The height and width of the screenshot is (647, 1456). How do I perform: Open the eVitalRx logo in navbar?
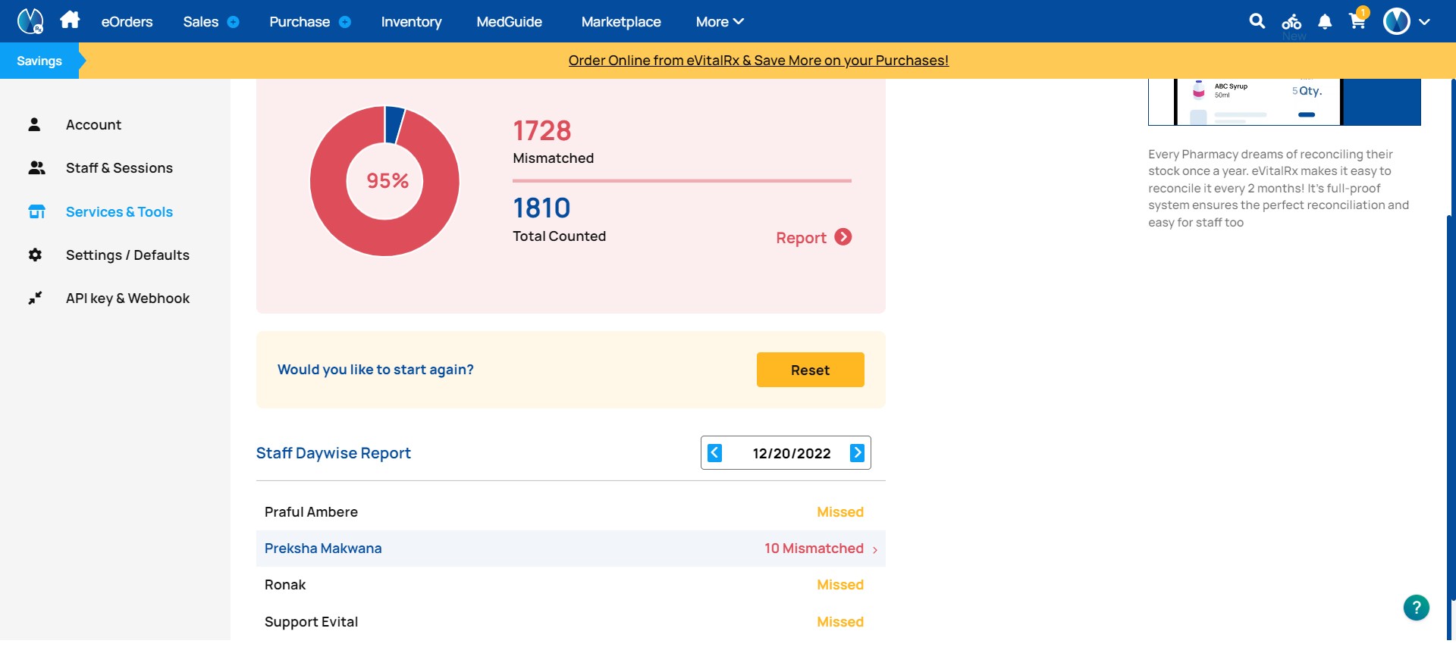pyautogui.click(x=30, y=21)
